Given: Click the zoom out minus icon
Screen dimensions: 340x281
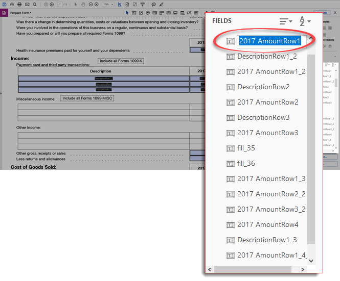Looking at the screenshot, I should click(91, 4).
